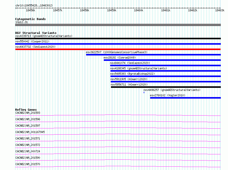Click the 18461k ruler tick label

pos(166,10)
